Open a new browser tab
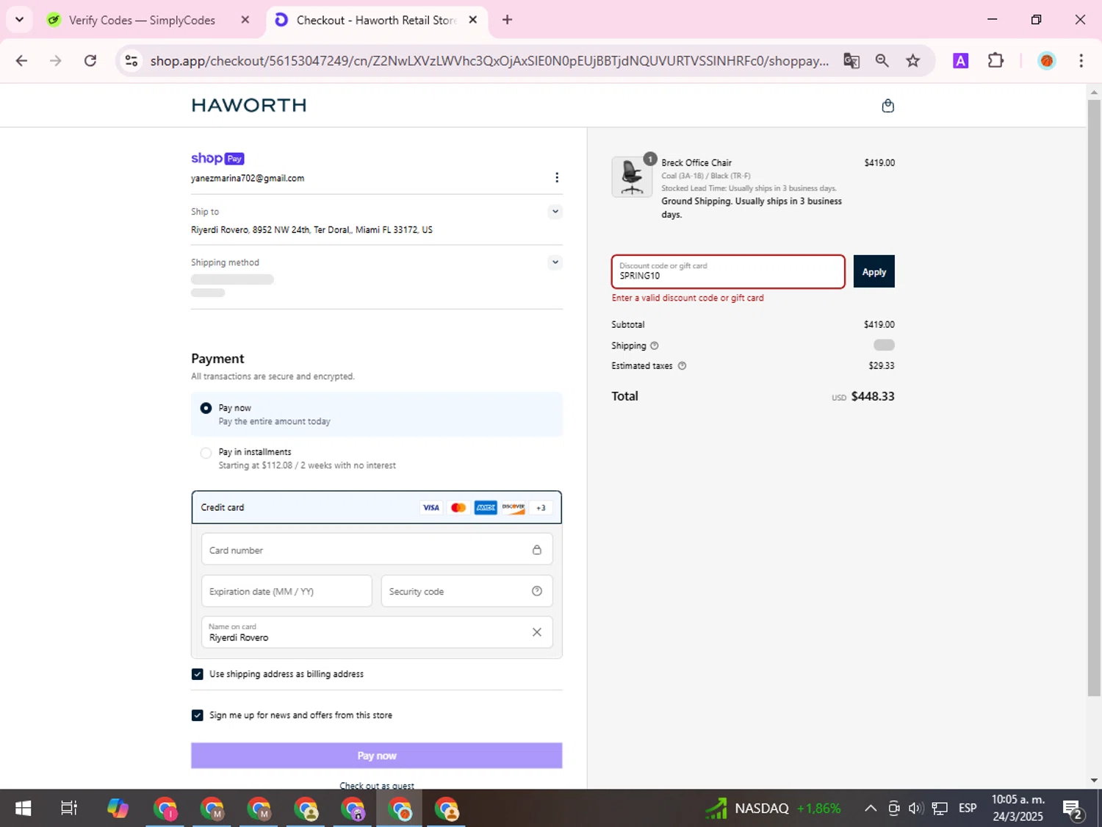This screenshot has width=1102, height=827. [x=507, y=20]
